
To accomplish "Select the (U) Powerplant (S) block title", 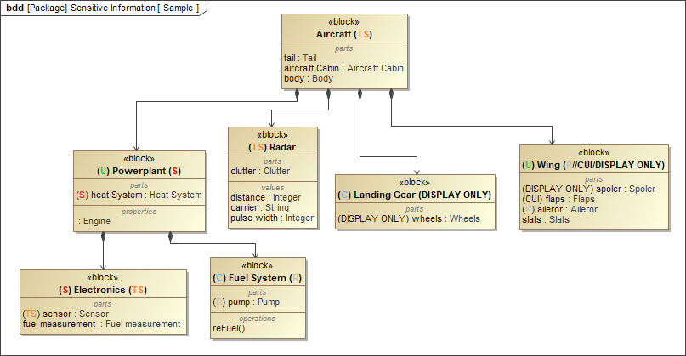I will coord(139,171).
